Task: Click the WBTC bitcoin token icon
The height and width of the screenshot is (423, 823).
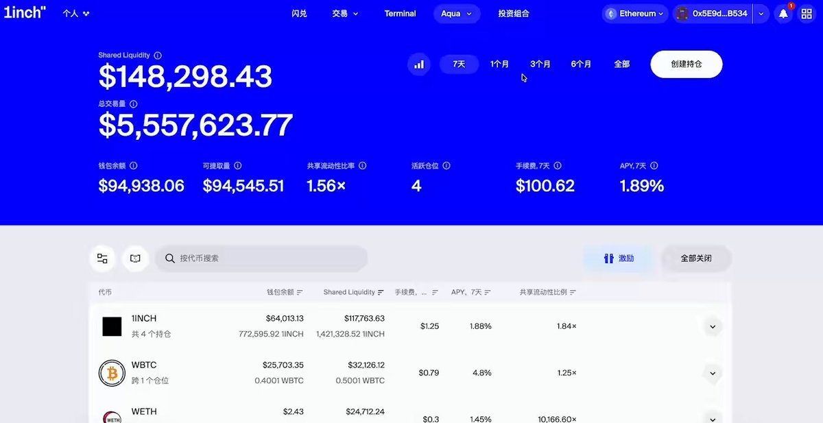Action: pos(112,373)
